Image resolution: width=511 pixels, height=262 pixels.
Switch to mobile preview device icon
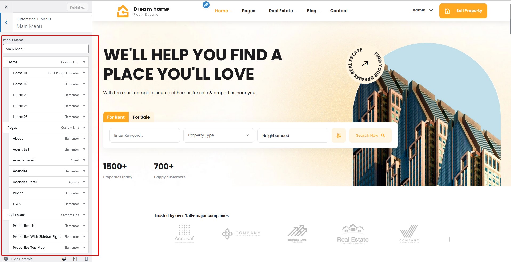pyautogui.click(x=86, y=259)
